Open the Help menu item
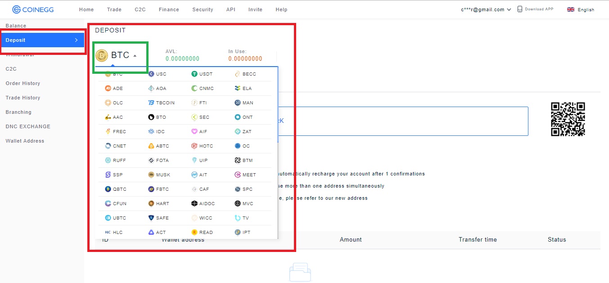Viewport: 609px width, 283px height. 281,9
